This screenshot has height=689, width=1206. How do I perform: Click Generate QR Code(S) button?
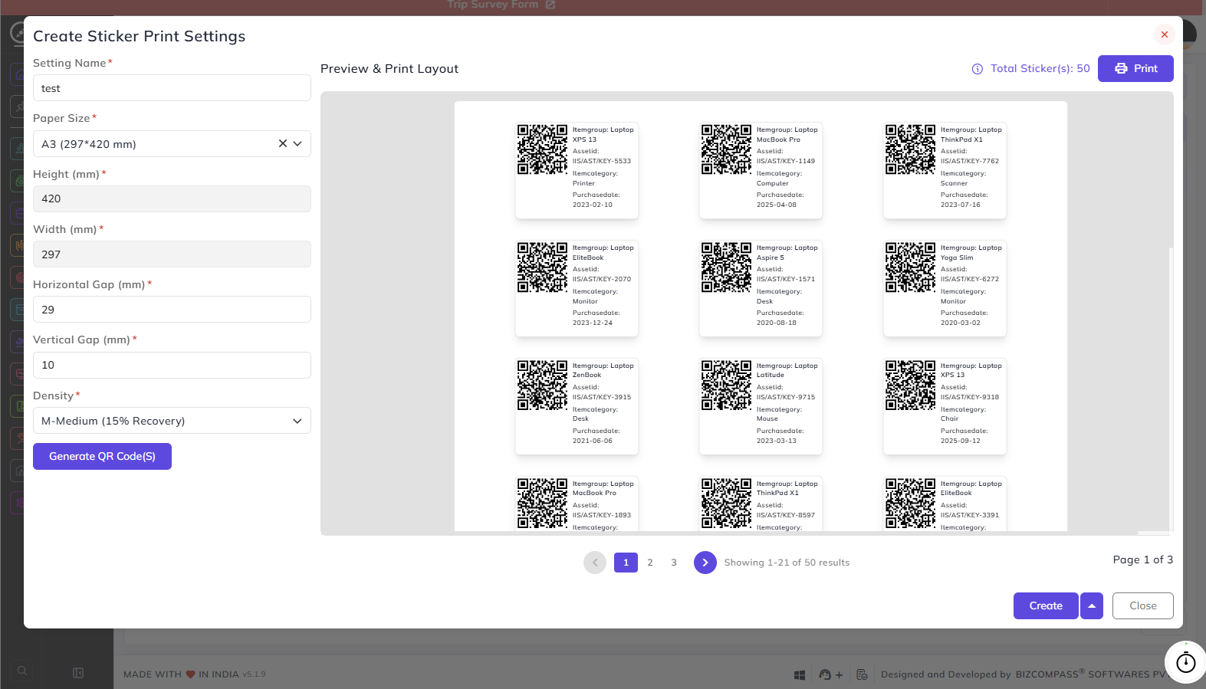click(x=102, y=456)
